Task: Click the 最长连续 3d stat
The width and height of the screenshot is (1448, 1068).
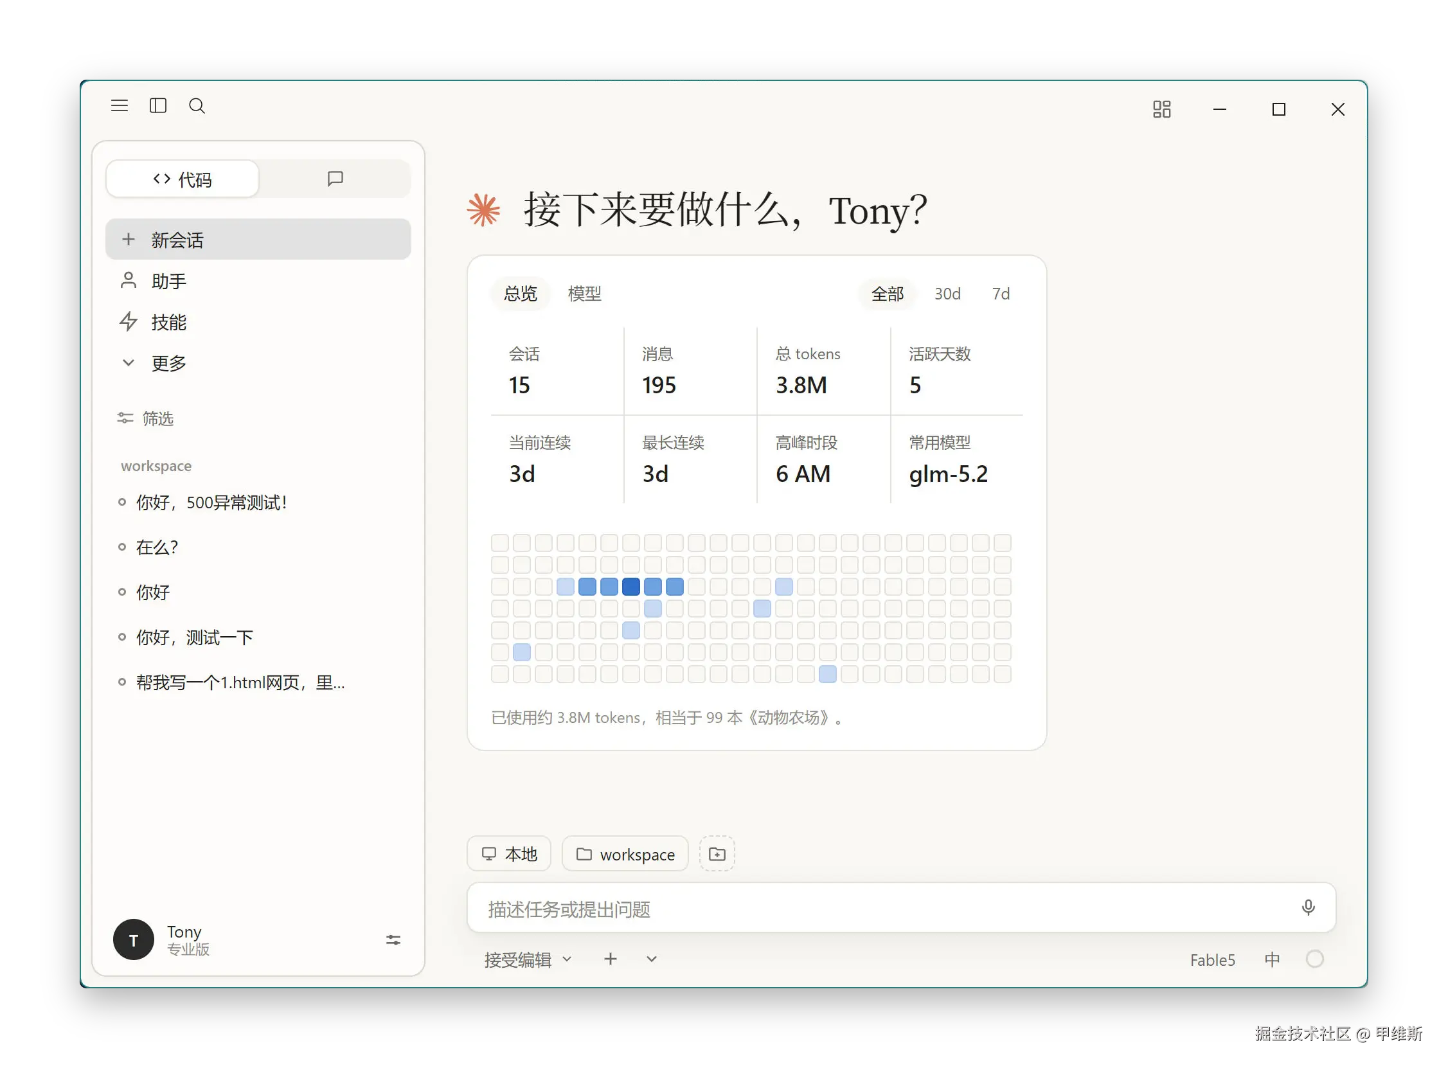Action: tap(690, 459)
